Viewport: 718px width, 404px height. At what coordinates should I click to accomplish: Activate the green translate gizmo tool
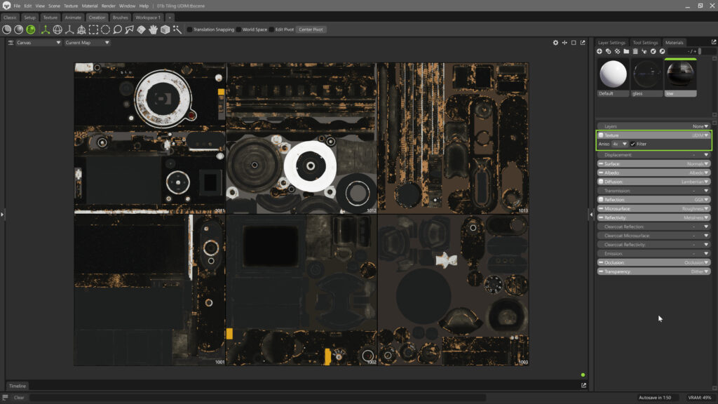tap(46, 29)
